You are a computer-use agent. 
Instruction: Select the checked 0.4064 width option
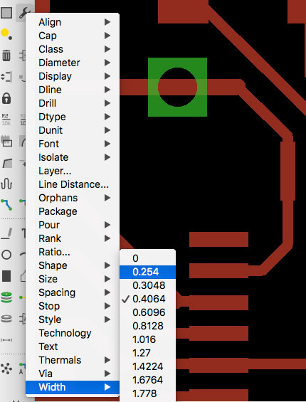(x=148, y=299)
